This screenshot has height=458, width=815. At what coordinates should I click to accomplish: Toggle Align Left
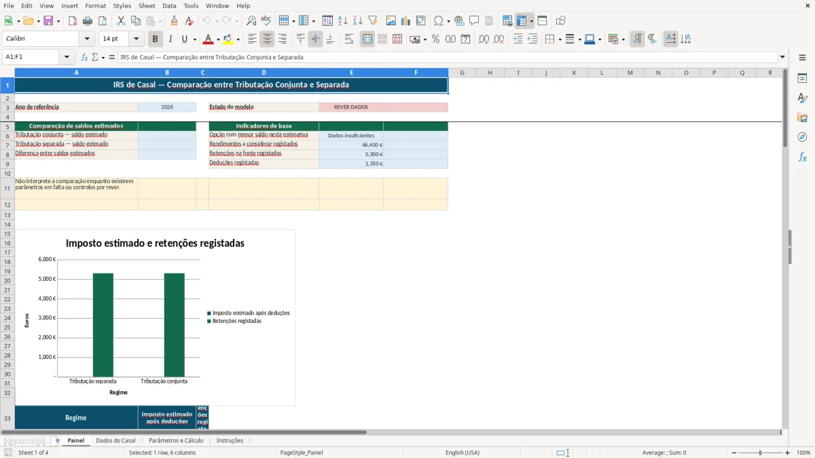[x=253, y=39]
